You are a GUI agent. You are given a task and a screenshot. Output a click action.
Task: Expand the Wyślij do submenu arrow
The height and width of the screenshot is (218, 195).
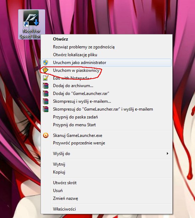(x=168, y=154)
